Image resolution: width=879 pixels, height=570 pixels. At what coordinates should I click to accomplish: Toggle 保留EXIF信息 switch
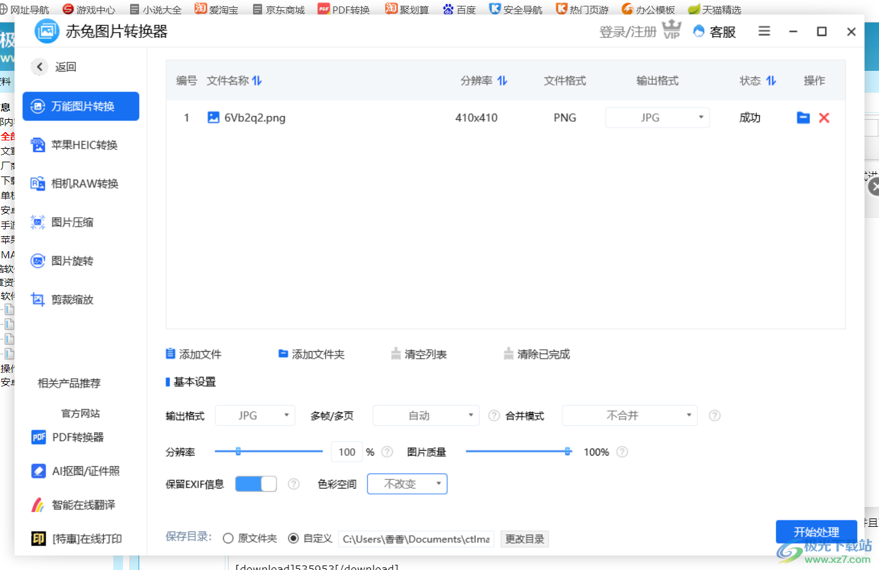[256, 484]
